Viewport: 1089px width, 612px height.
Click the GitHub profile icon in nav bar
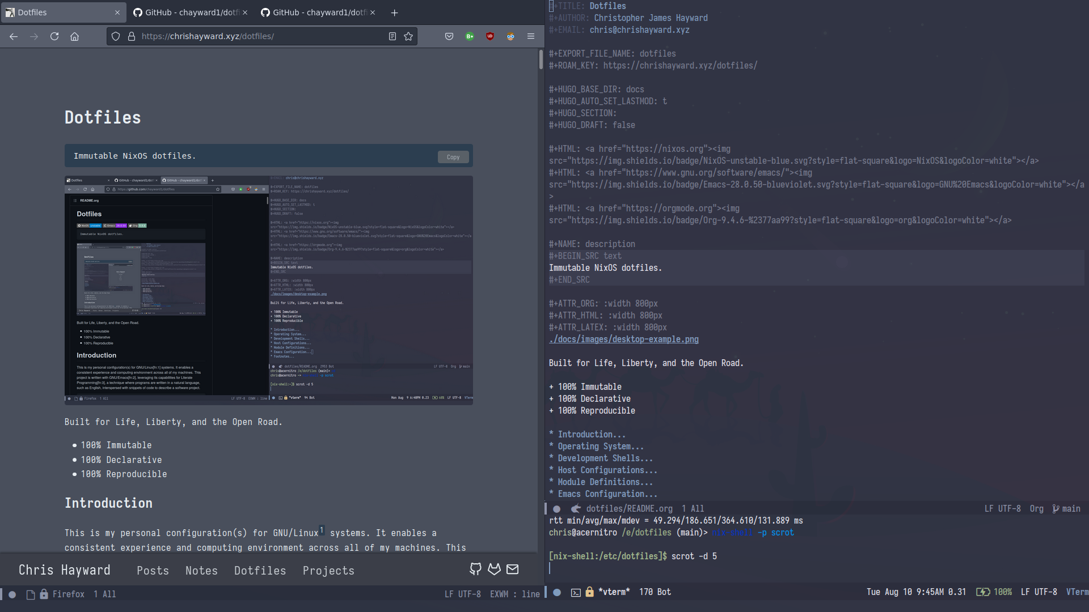pyautogui.click(x=475, y=569)
